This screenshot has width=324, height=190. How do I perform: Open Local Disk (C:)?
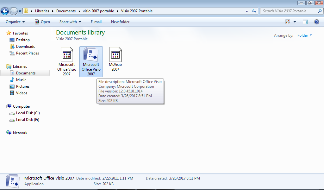click(x=28, y=113)
